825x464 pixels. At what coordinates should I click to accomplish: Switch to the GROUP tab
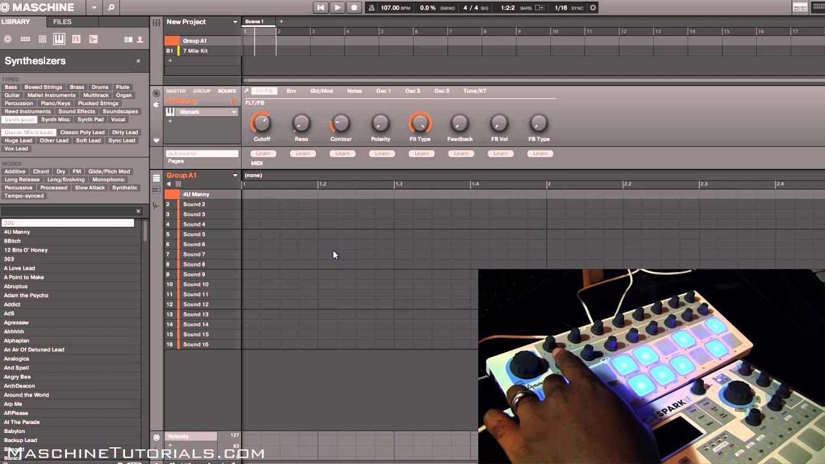tap(202, 91)
